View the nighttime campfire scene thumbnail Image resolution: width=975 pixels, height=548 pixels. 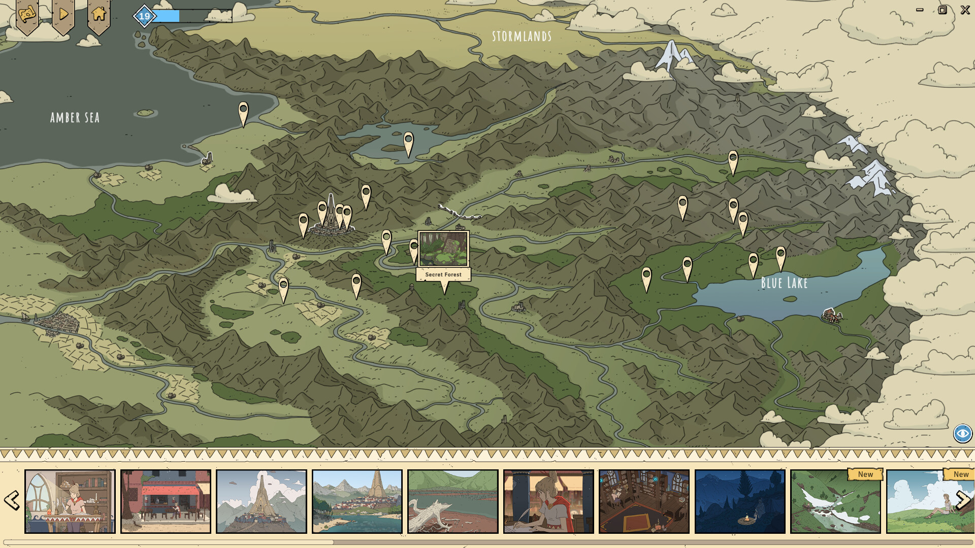[740, 500]
